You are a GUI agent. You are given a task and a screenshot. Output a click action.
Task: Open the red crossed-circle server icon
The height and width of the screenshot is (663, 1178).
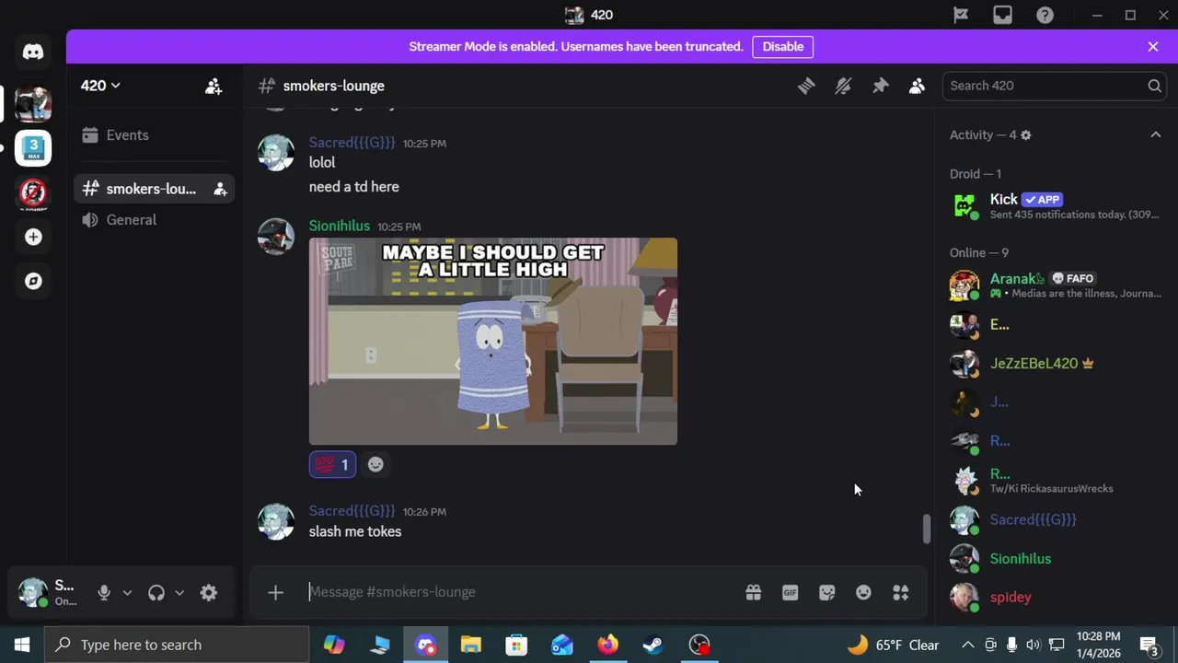[33, 192]
